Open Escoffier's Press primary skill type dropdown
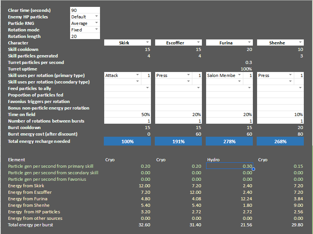This screenshot has height=234, width=313. click(x=188, y=75)
